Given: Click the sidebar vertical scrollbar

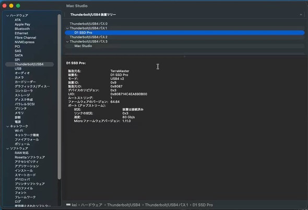Looking at the screenshot, I should click(x=60, y=97).
